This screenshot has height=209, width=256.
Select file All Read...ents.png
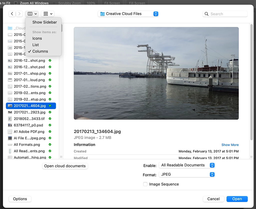[x=31, y=151]
